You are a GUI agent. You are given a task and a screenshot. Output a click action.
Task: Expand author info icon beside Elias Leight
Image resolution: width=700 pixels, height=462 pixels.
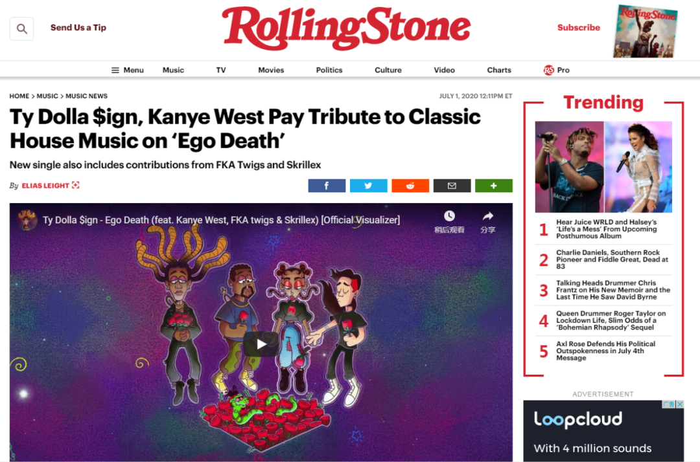pyautogui.click(x=76, y=185)
